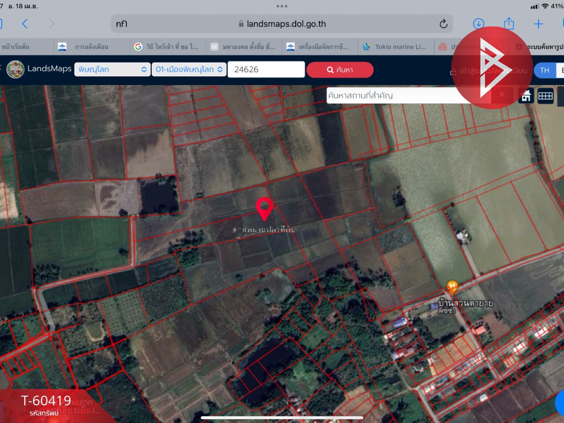Click the house icon map tool
The width and height of the screenshot is (564, 423).
pos(526,96)
